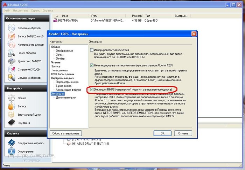Open Диспетчер DVD/CD in the sidebar
The image size is (245, 170).
[12, 61]
